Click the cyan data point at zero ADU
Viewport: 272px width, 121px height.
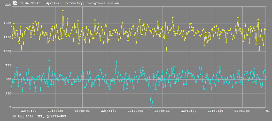point(151,107)
